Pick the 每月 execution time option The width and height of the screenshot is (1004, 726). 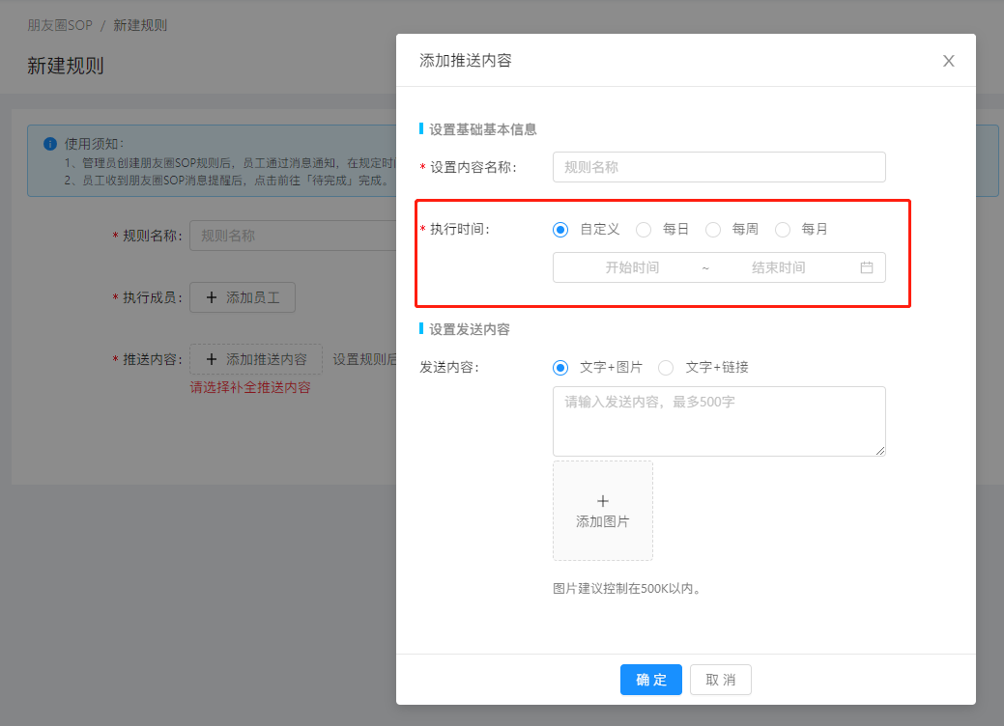[783, 230]
